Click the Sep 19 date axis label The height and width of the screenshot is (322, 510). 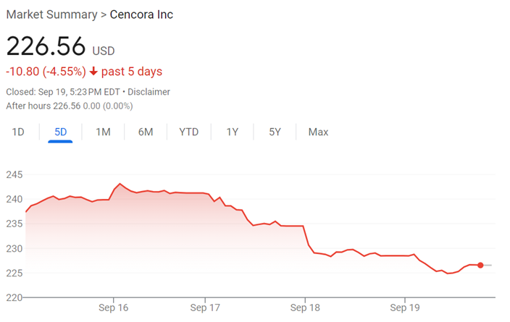point(405,308)
